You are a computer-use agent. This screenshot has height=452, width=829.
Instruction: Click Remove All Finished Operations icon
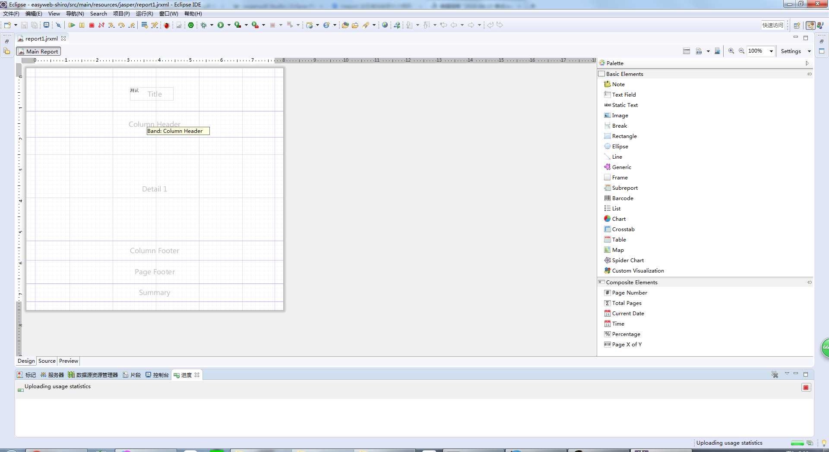[775, 374]
